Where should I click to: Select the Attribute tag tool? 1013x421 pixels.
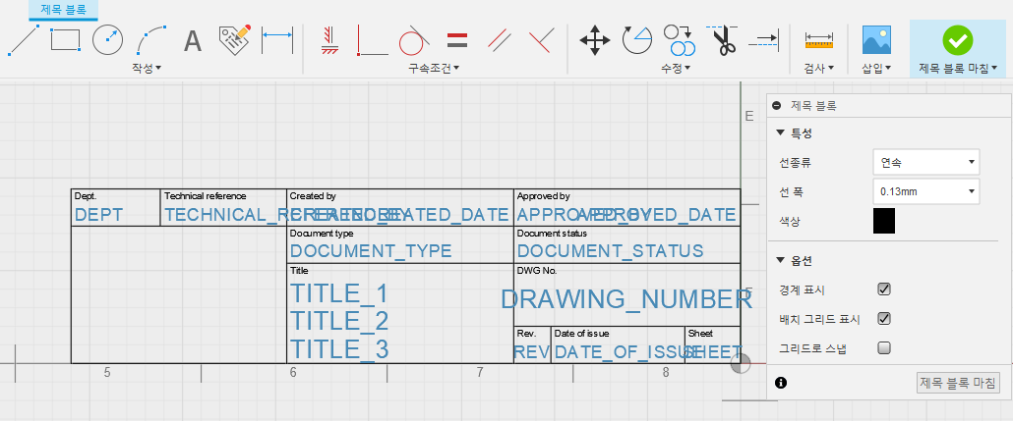234,40
